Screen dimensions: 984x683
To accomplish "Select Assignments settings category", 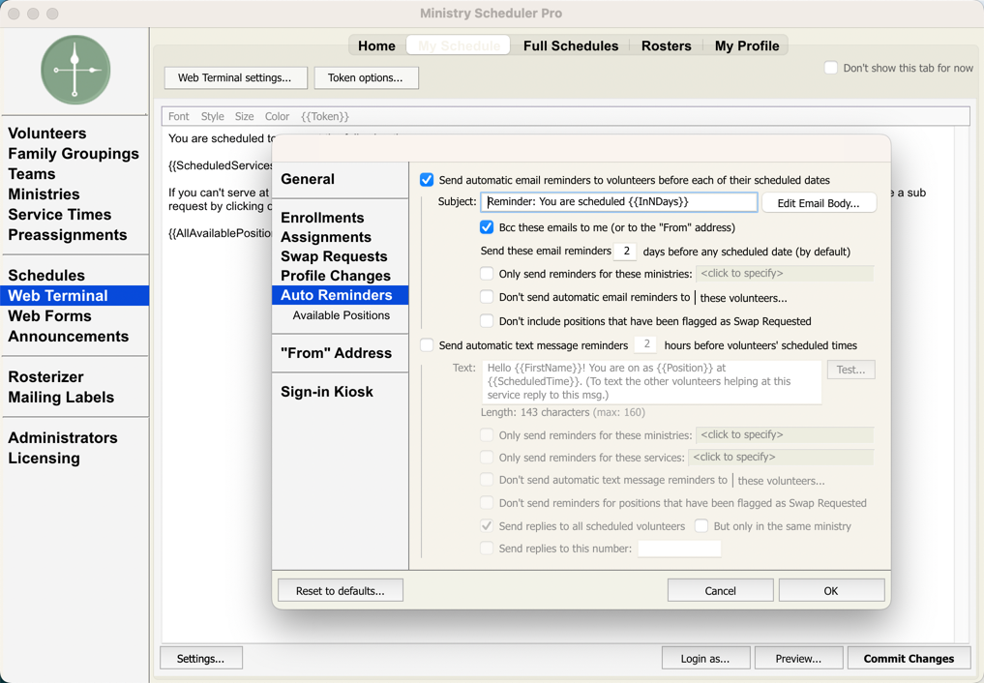I will 326,237.
